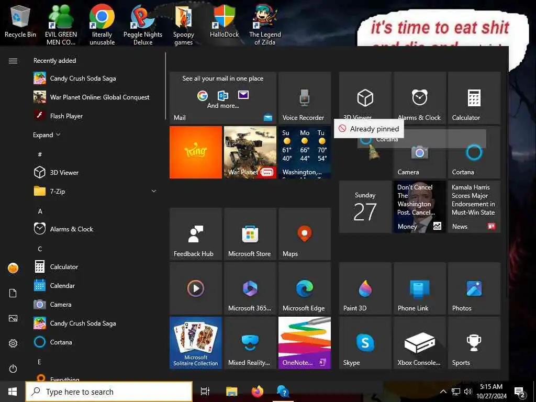Screen dimensions: 536x402
Task: Launch the Skype tile
Action: pyautogui.click(x=365, y=343)
